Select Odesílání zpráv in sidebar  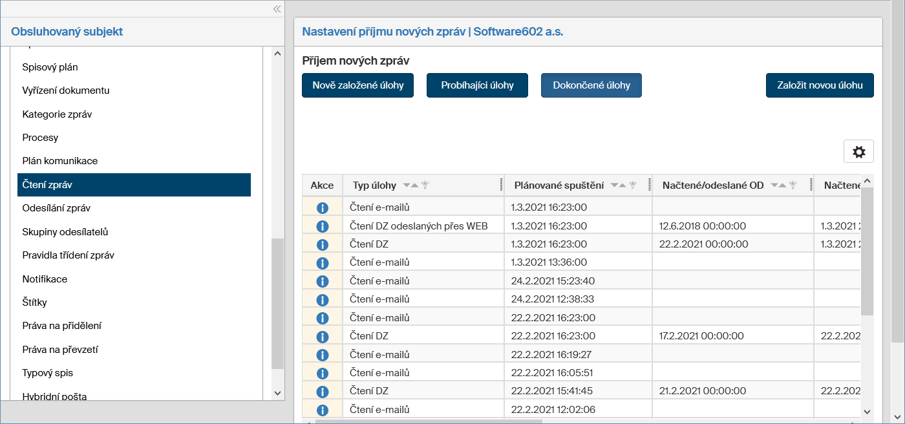[x=56, y=208]
